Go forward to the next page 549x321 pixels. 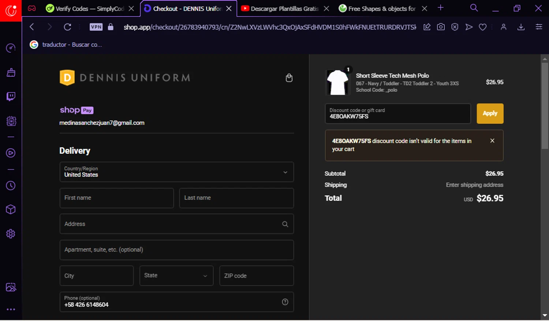(49, 27)
